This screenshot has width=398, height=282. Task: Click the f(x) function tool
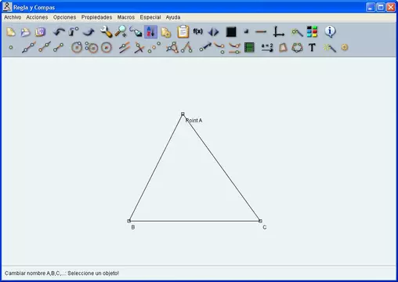197,31
